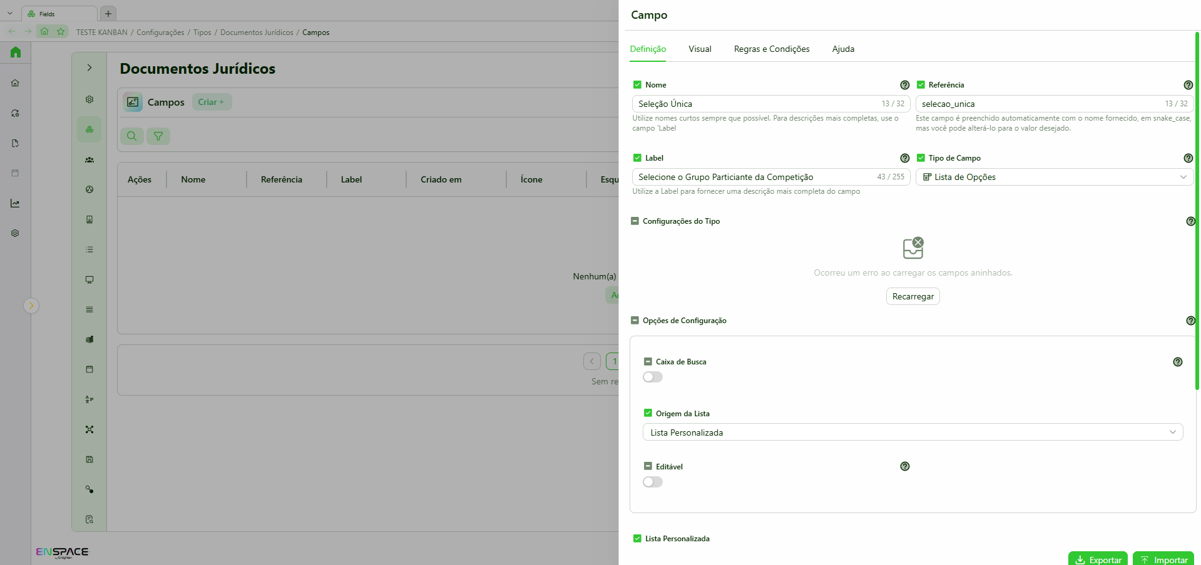Select the Fields cubes icon in the green sidebar
The image size is (1201, 565).
tap(89, 129)
